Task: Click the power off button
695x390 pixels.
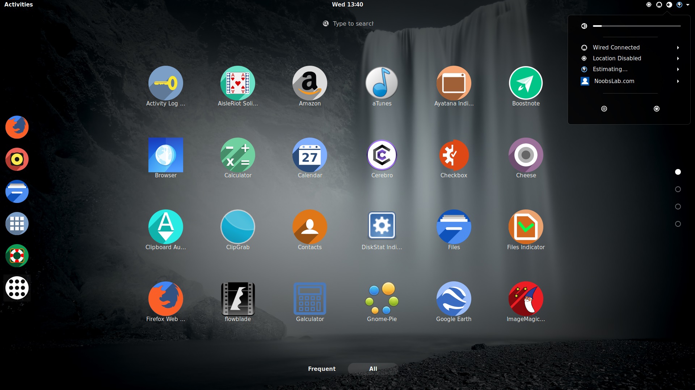Action: click(x=657, y=109)
